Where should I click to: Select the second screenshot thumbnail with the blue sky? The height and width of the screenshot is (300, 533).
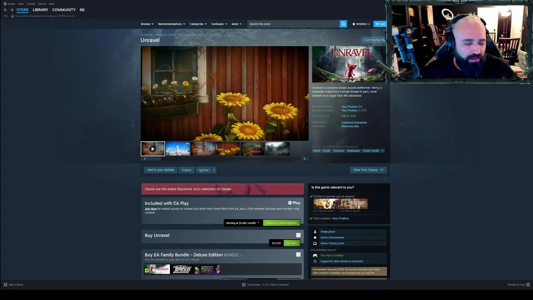178,149
